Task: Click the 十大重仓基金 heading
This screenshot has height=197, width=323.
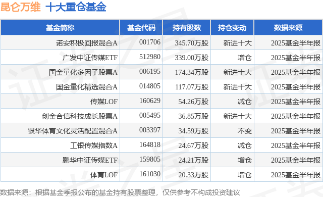Action: click(76, 7)
